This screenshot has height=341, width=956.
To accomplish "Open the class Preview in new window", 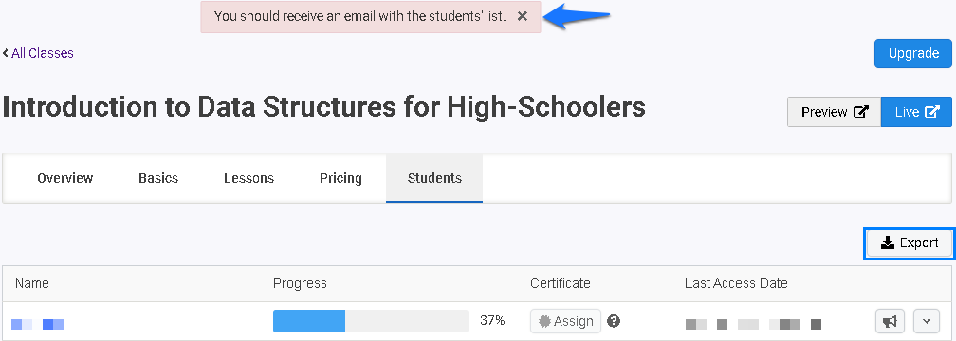I will pyautogui.click(x=834, y=112).
